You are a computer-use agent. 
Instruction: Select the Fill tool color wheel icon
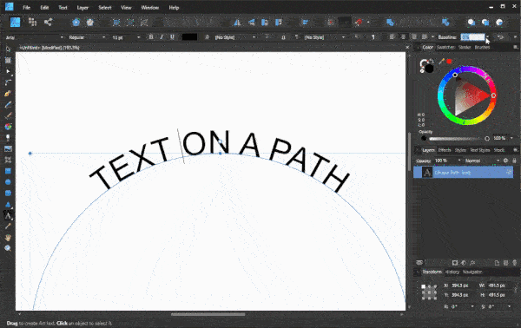coord(8,127)
